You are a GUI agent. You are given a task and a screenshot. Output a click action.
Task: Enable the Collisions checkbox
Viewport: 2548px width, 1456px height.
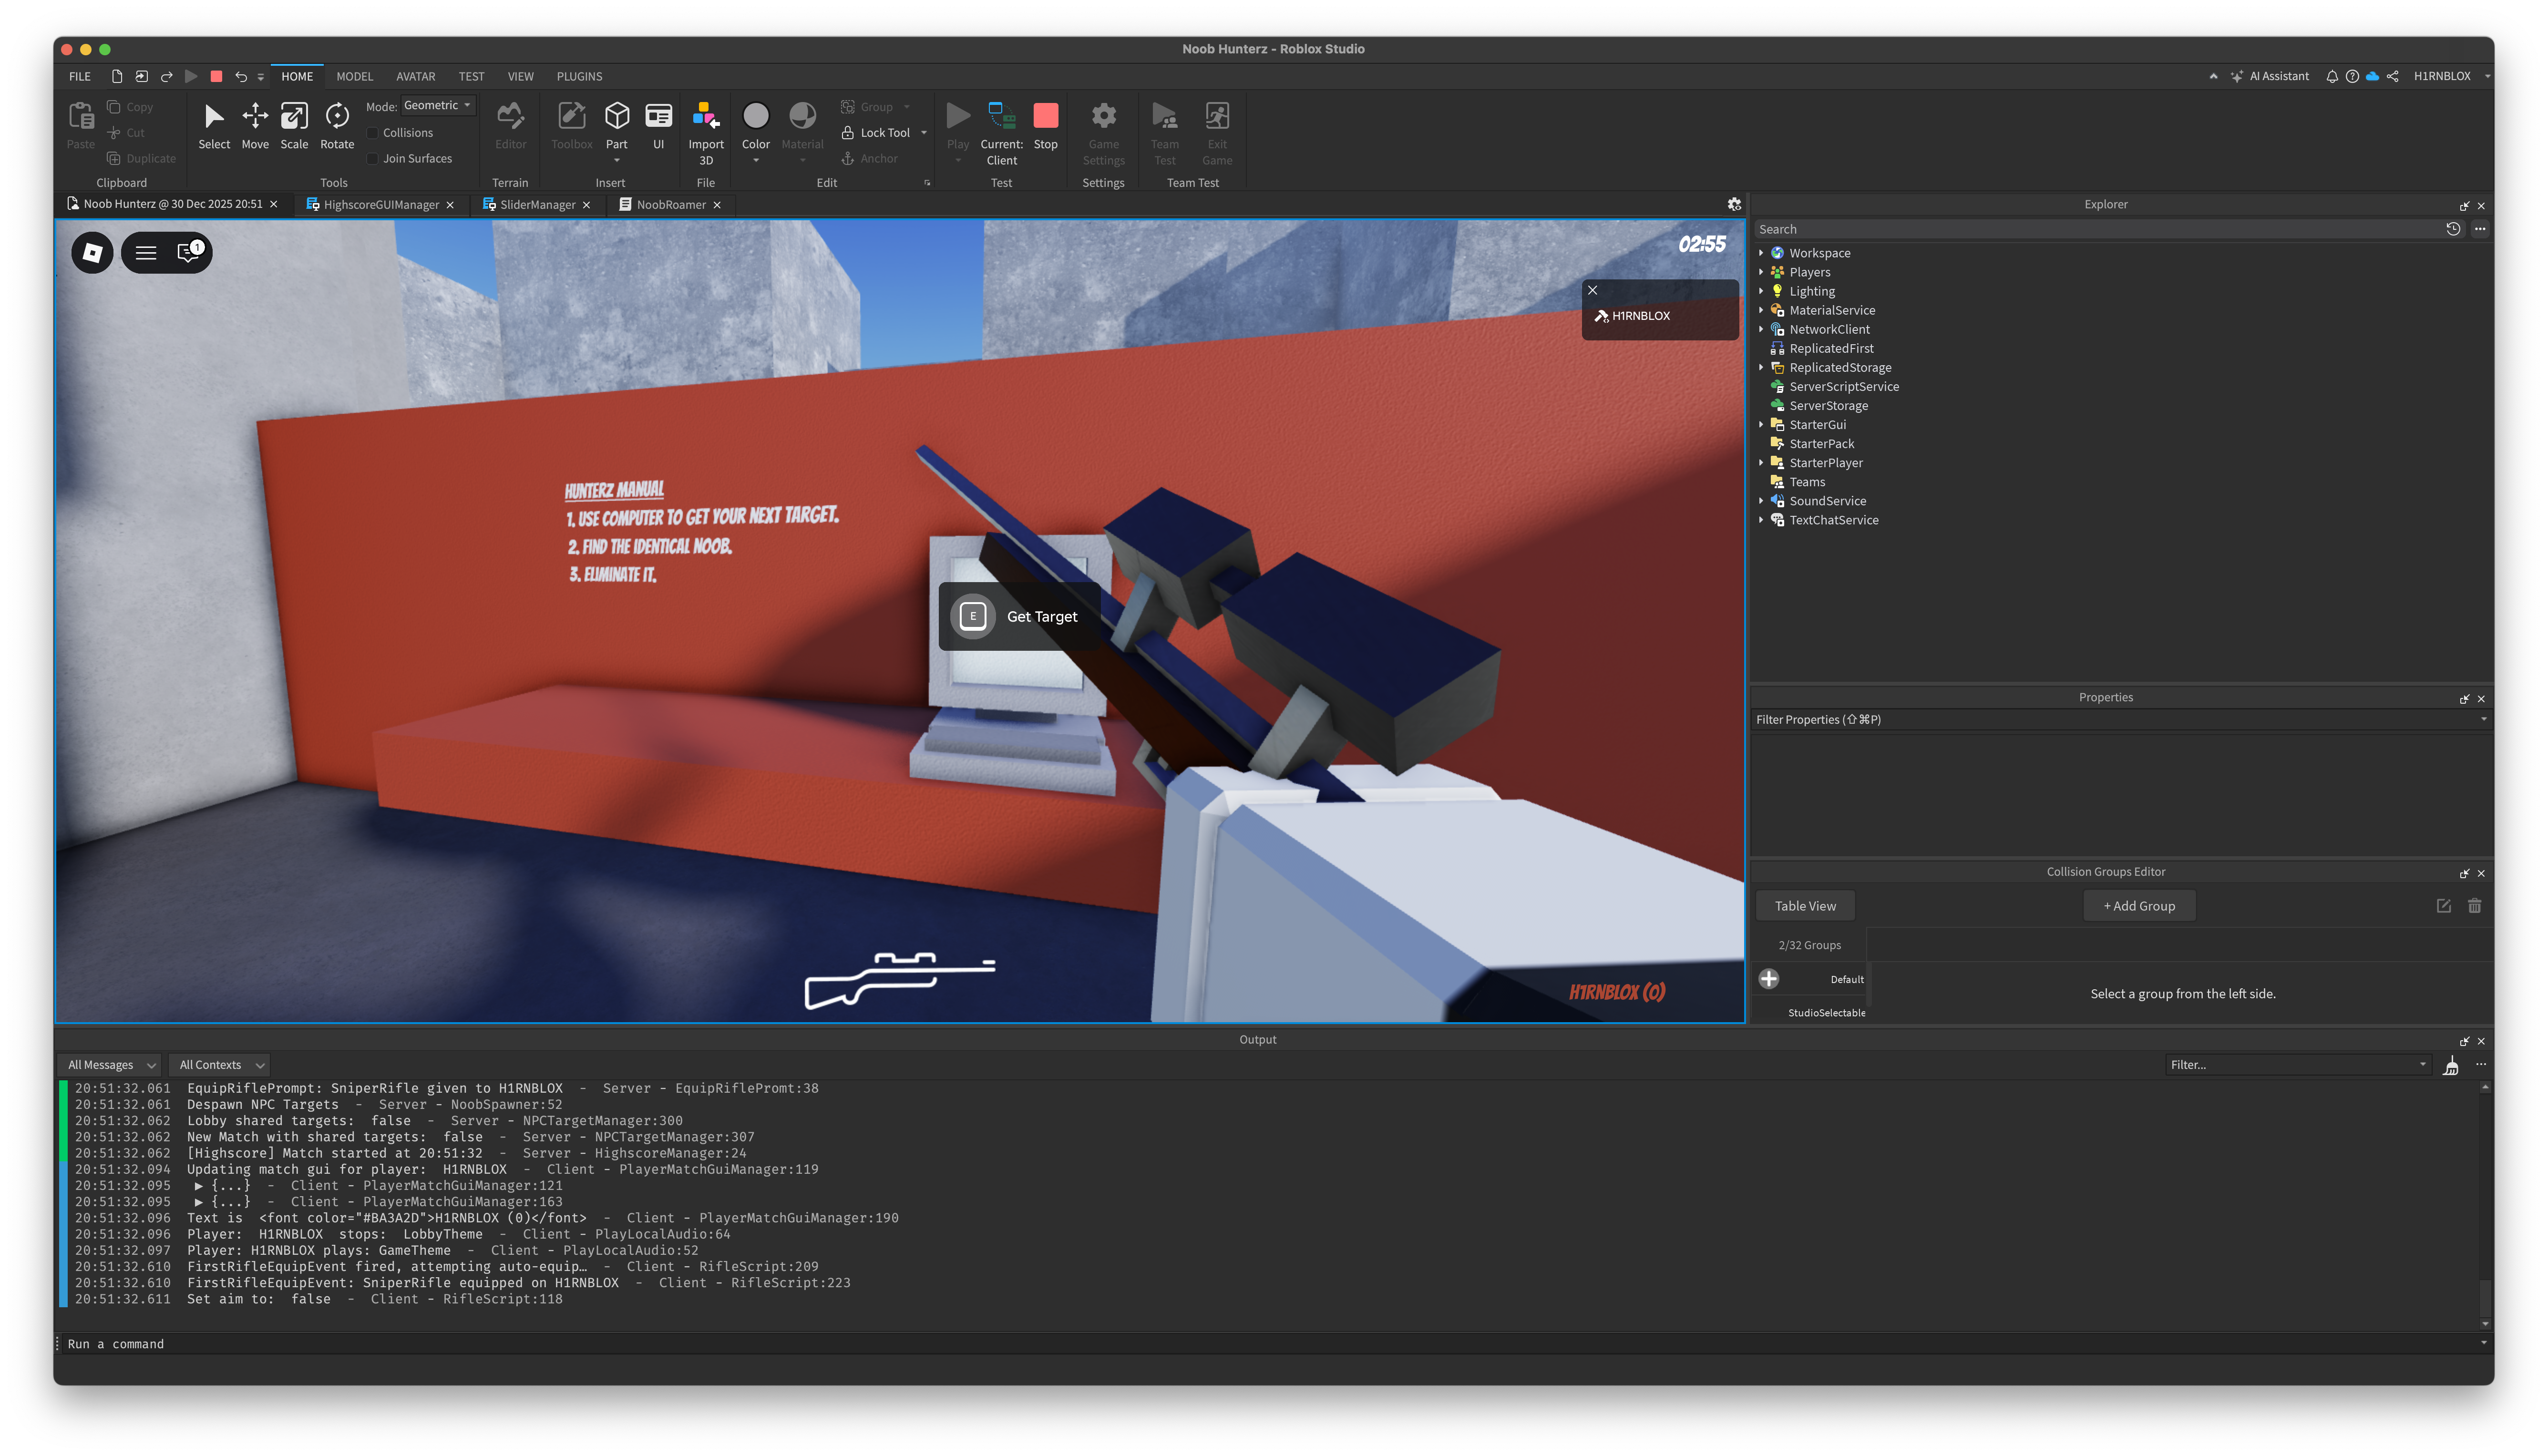coord(373,133)
